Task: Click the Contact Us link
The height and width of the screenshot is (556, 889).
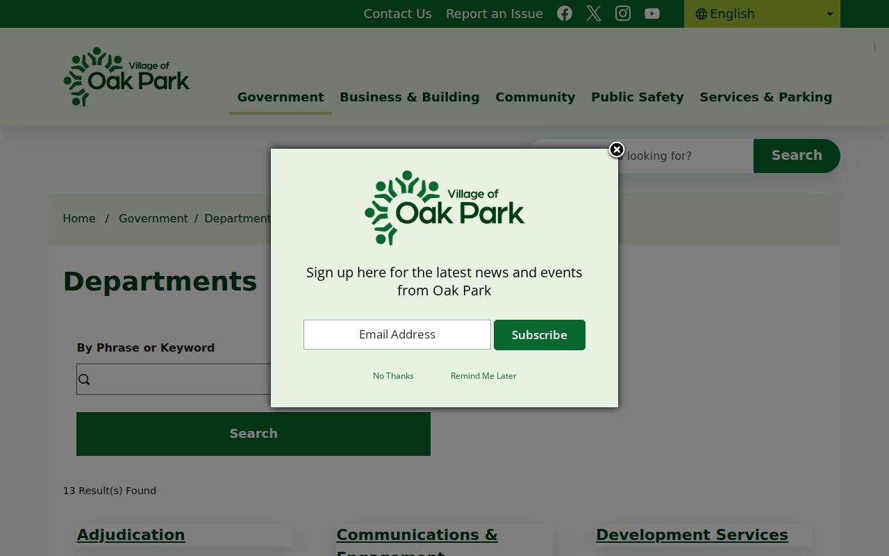Action: coord(398,14)
